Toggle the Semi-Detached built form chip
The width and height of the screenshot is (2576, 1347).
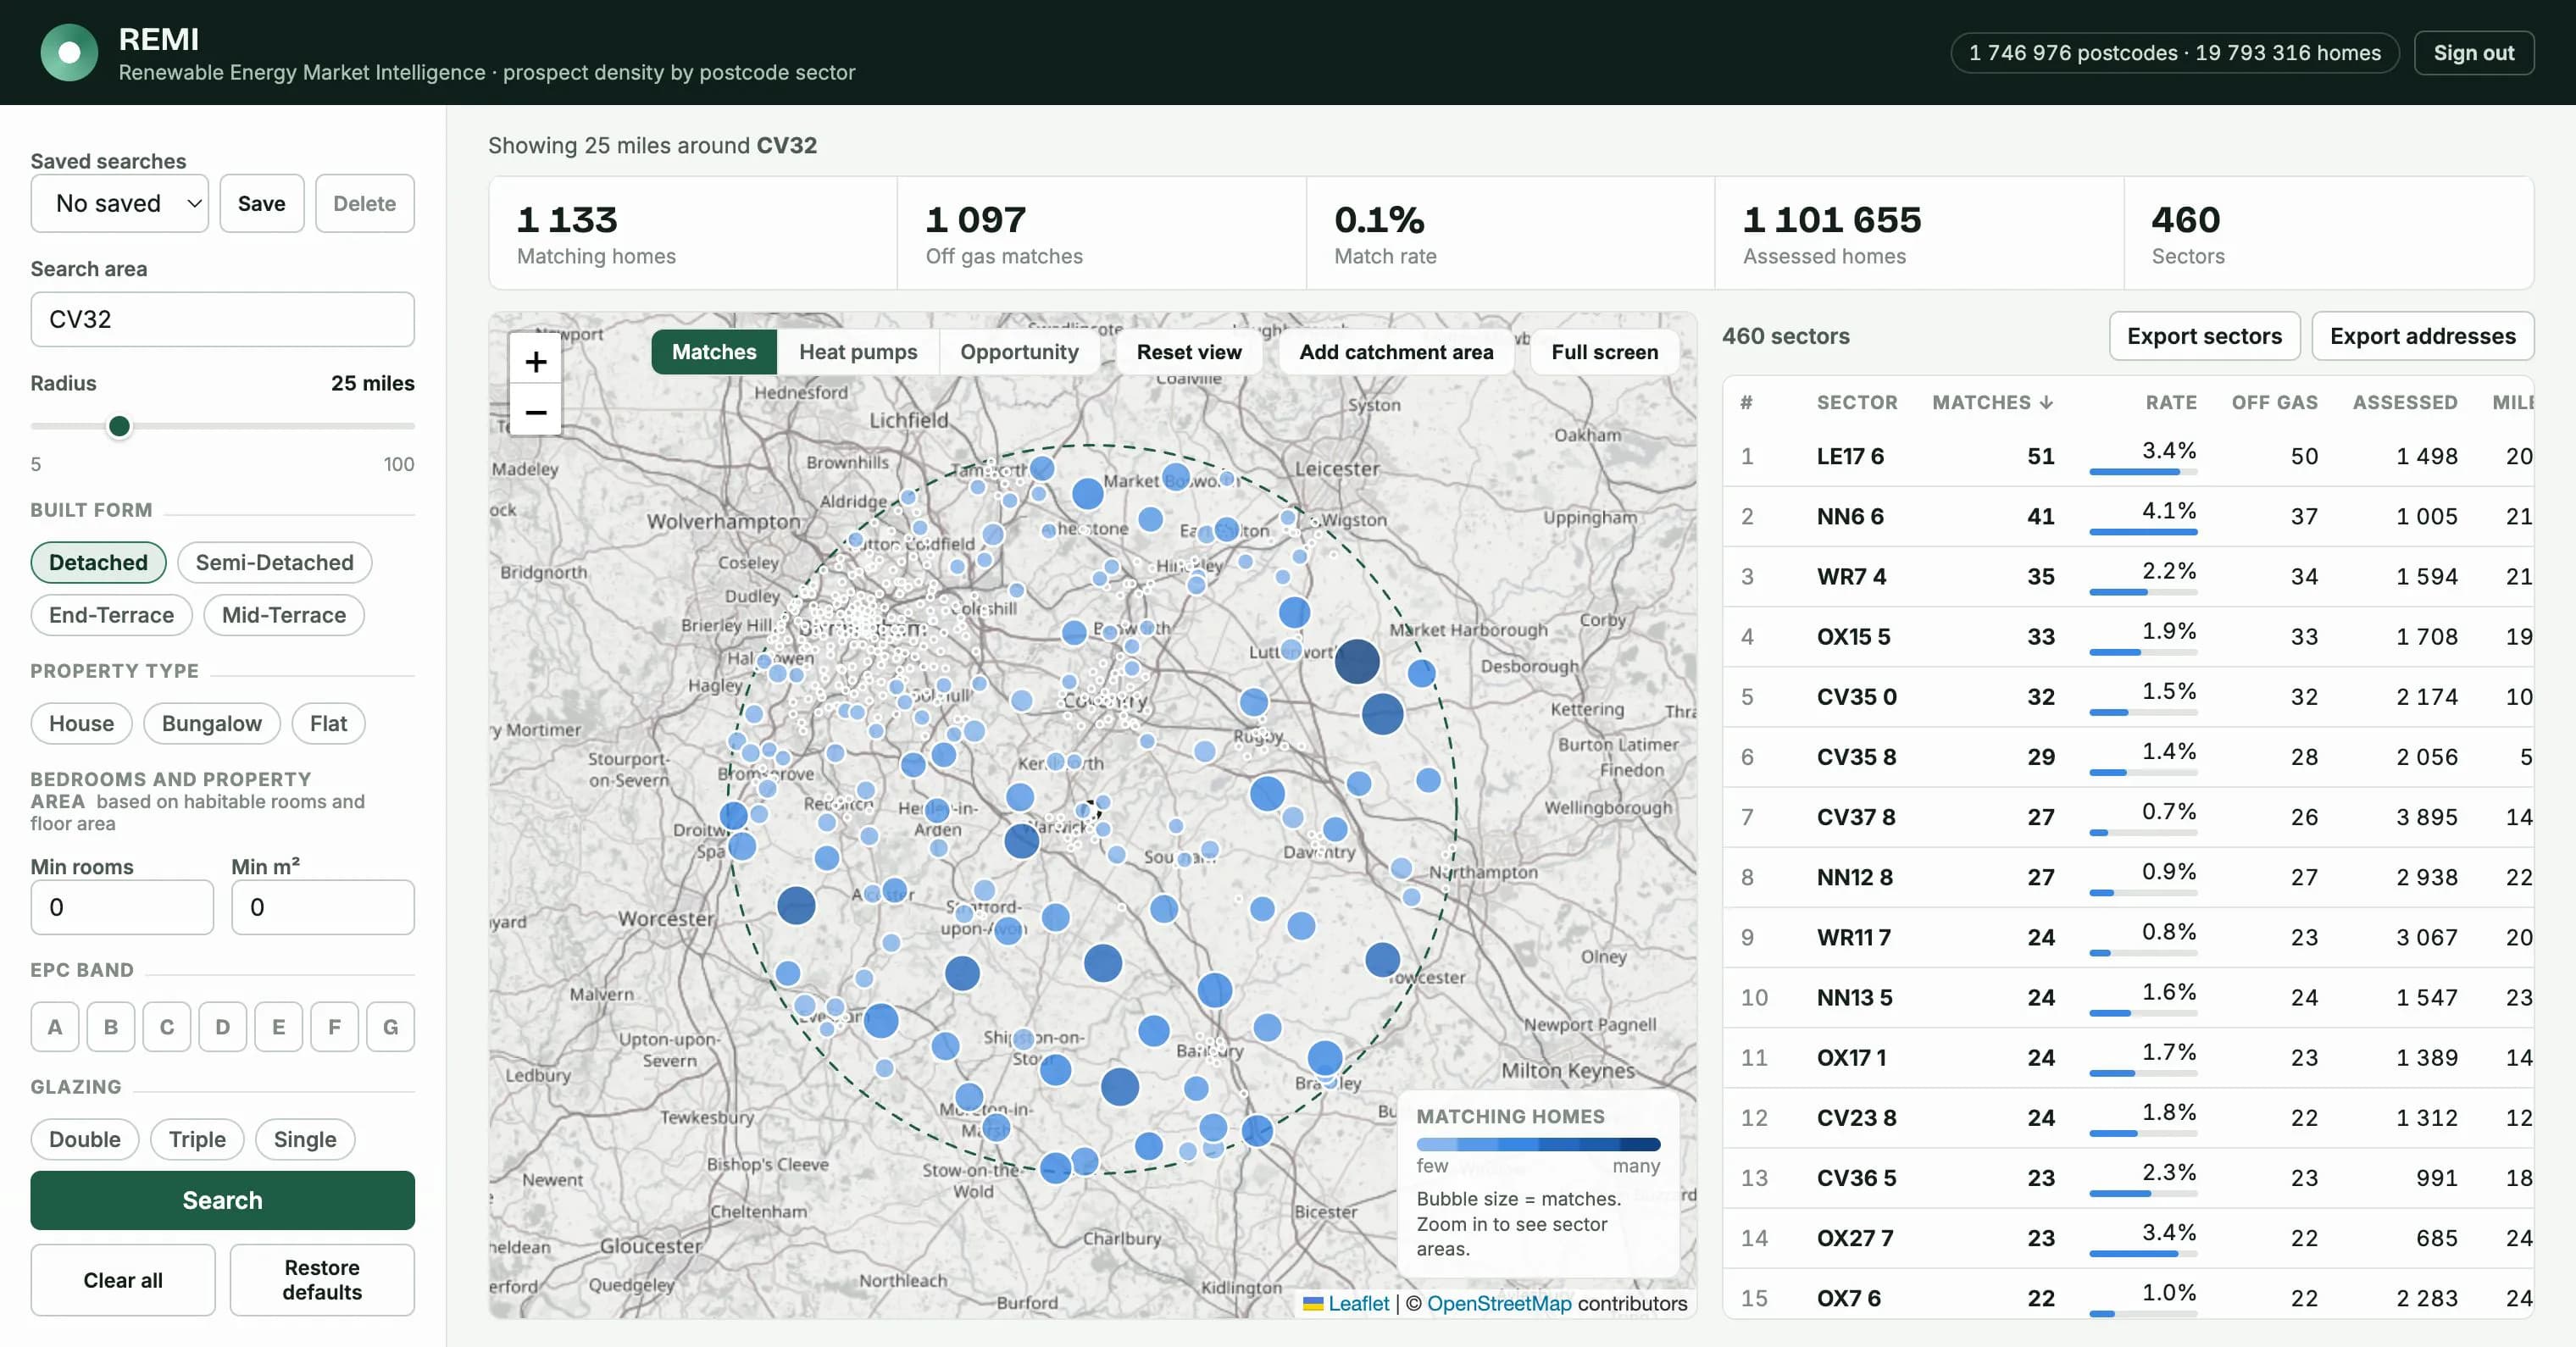[x=274, y=562]
